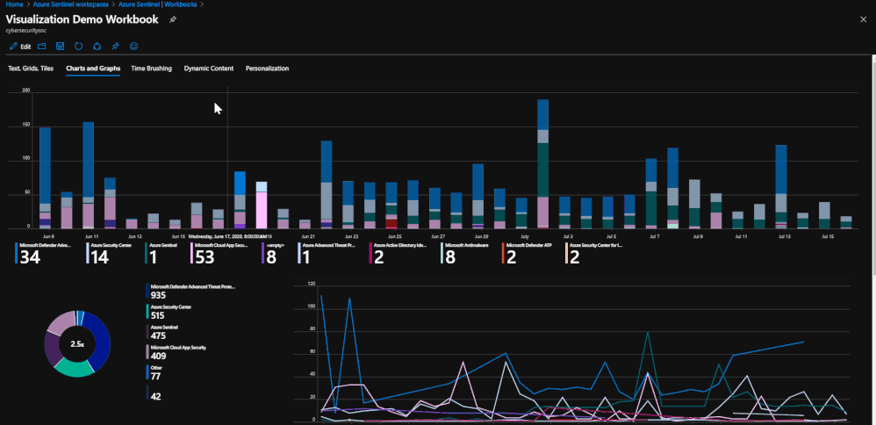The width and height of the screenshot is (876, 425).
Task: Select Microsoft Cloud App Security legend 53
Action: pyautogui.click(x=220, y=253)
